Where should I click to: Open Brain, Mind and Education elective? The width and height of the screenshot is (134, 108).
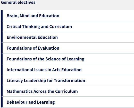[33, 16]
